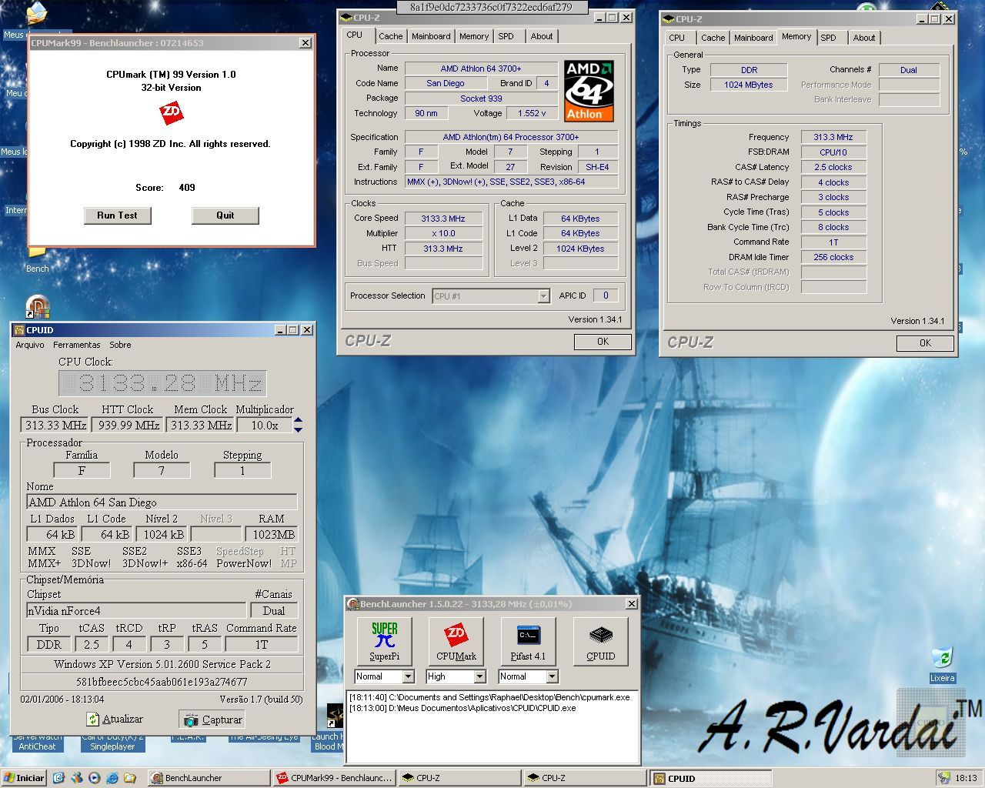985x788 pixels.
Task: Open Windows Media Player from quick launch
Action: point(94,778)
